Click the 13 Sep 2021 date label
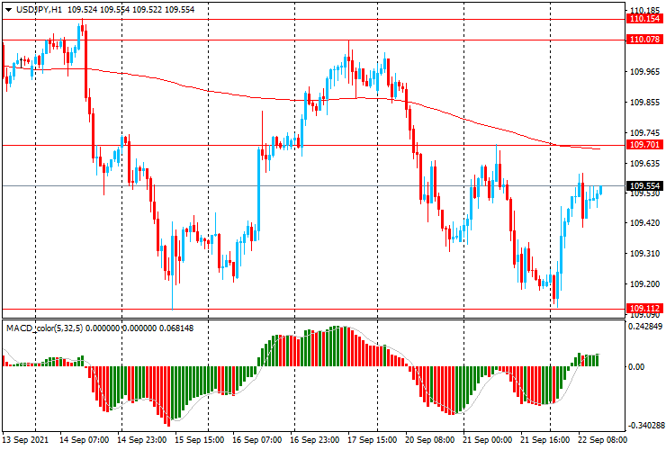Screen dimensions: 666x450 (x=25, y=440)
